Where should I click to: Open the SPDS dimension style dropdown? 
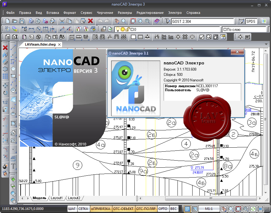pyautogui.click(x=251, y=21)
